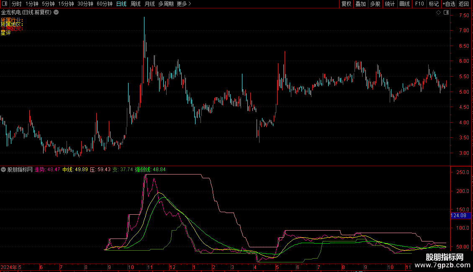The height and width of the screenshot is (272, 473).
Task: Click the 叠加 overlay button
Action: (360, 4)
